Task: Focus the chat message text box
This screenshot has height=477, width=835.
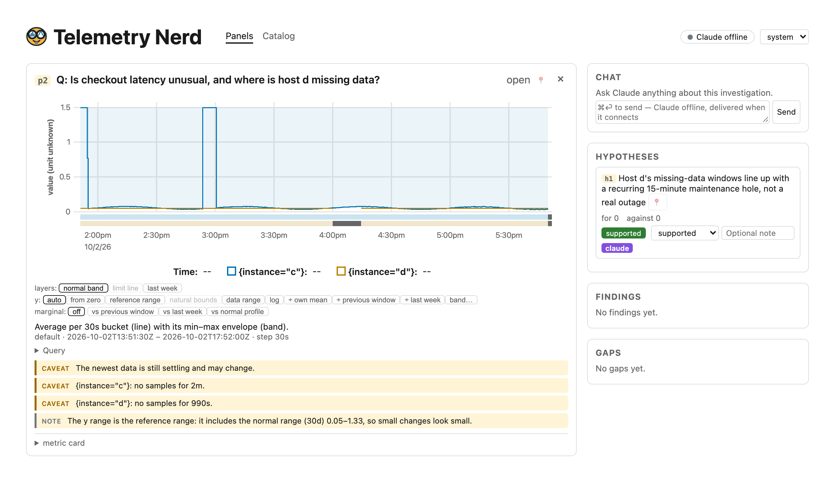Action: pyautogui.click(x=682, y=112)
